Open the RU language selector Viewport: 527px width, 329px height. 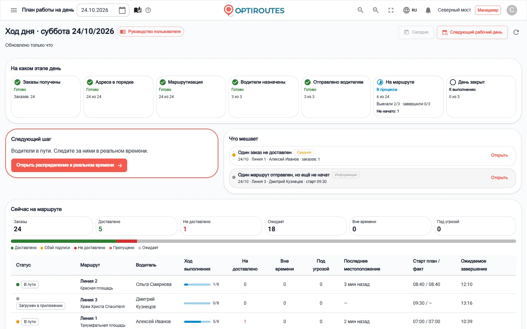point(410,10)
